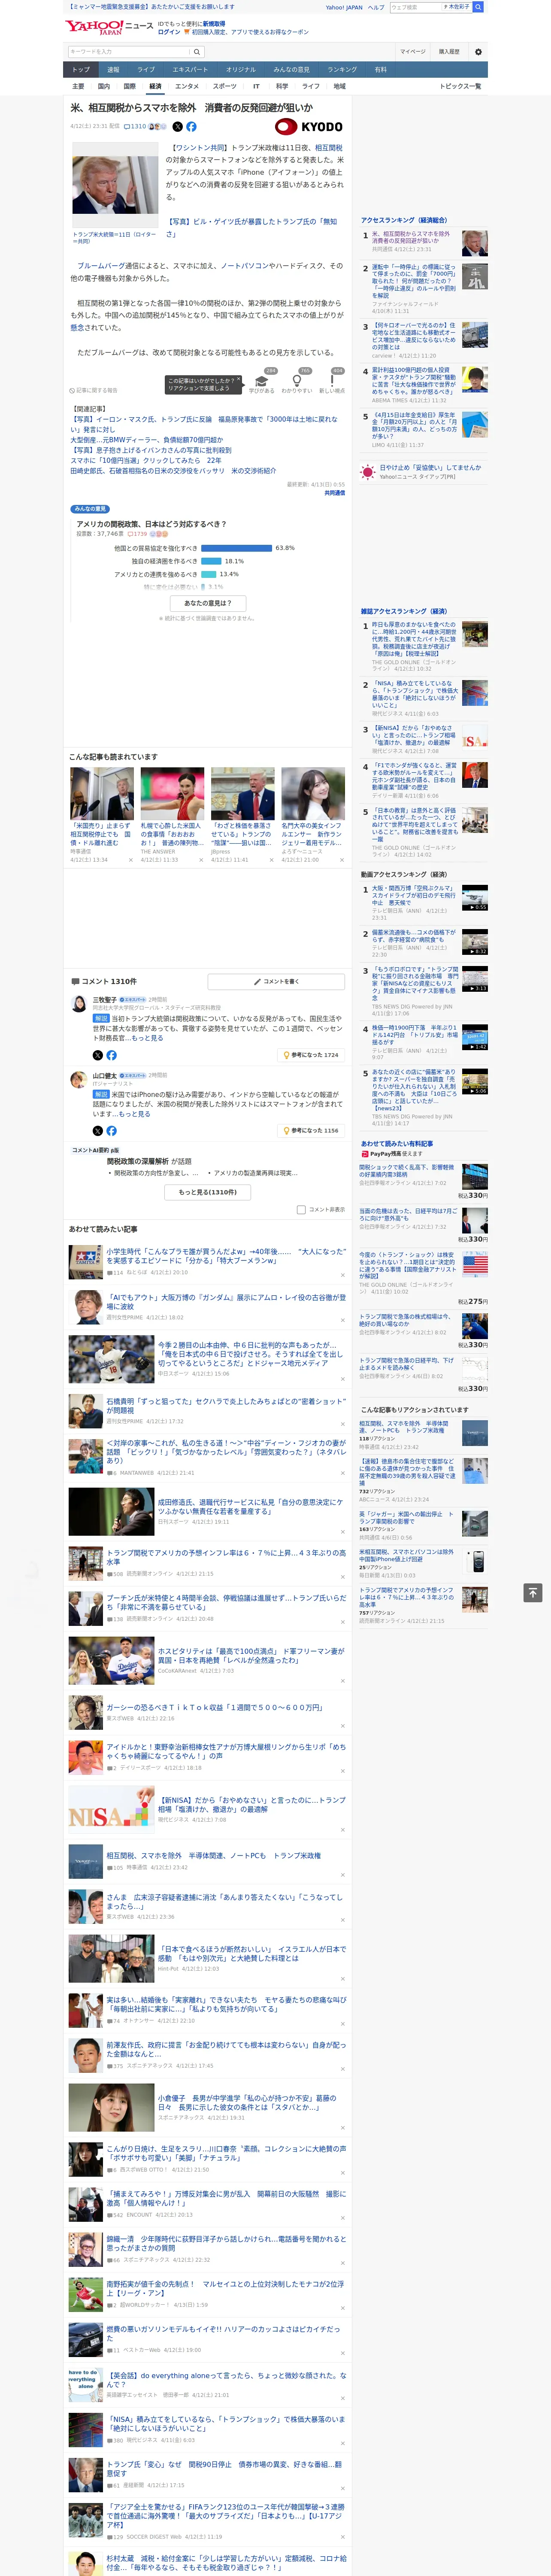Share 山口健太 comment on X
Viewport: 551px width, 2576px height.
(97, 1131)
